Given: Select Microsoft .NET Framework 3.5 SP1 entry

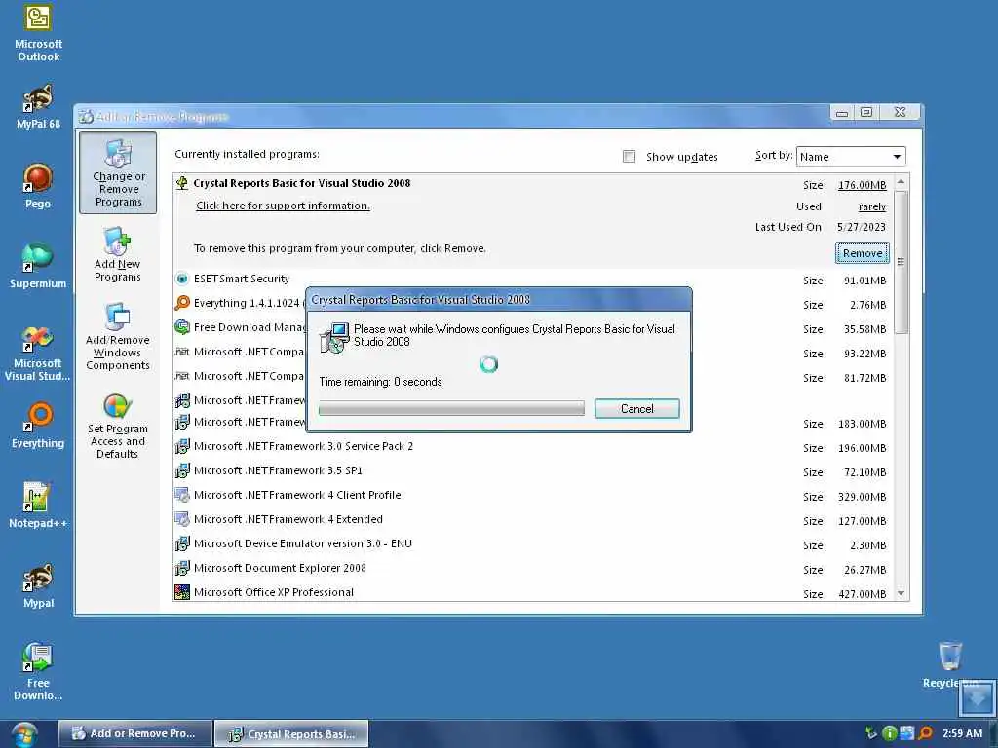Looking at the screenshot, I should pyautogui.click(x=278, y=470).
